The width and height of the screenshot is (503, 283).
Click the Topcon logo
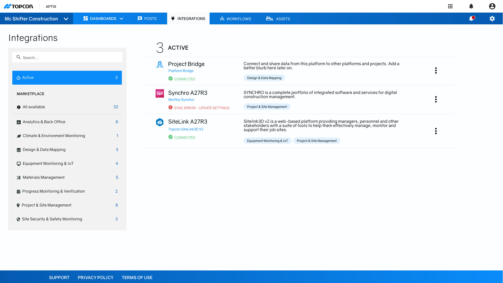(x=19, y=6)
